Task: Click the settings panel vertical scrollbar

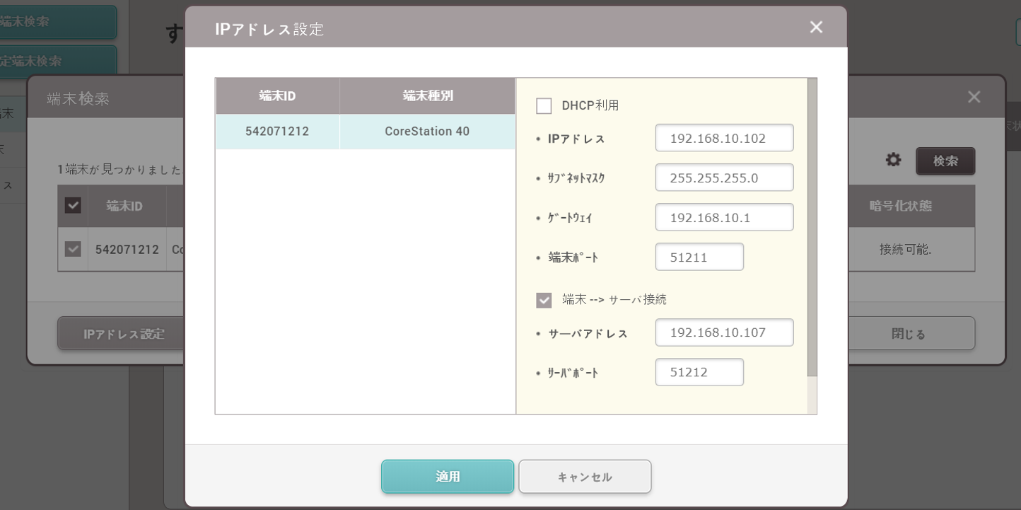Action: pos(812,226)
